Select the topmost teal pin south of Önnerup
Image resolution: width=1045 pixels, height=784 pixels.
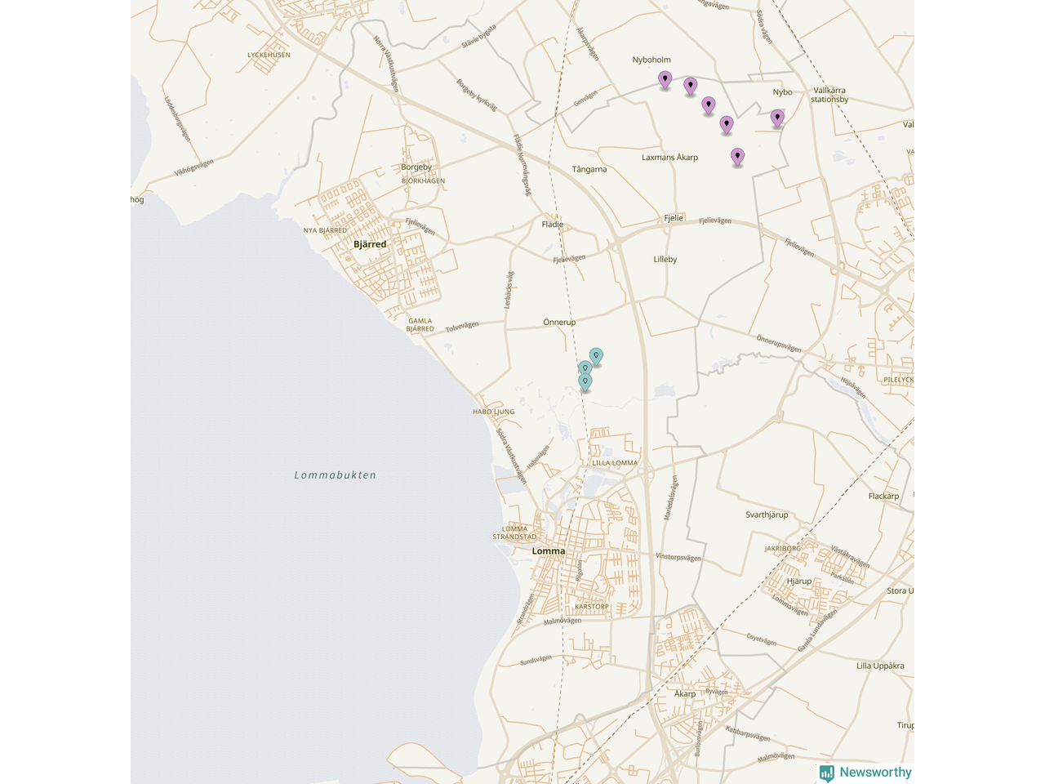point(596,357)
